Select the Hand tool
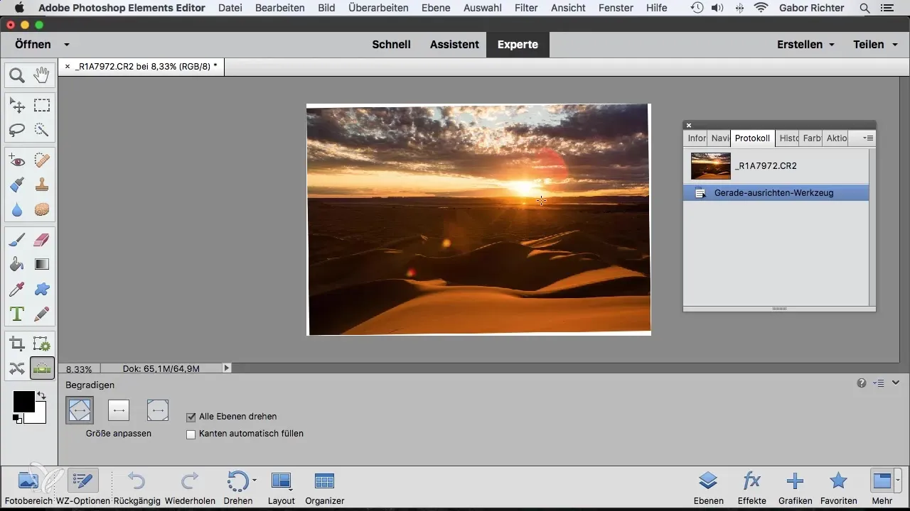The height and width of the screenshot is (511, 910). coord(42,75)
